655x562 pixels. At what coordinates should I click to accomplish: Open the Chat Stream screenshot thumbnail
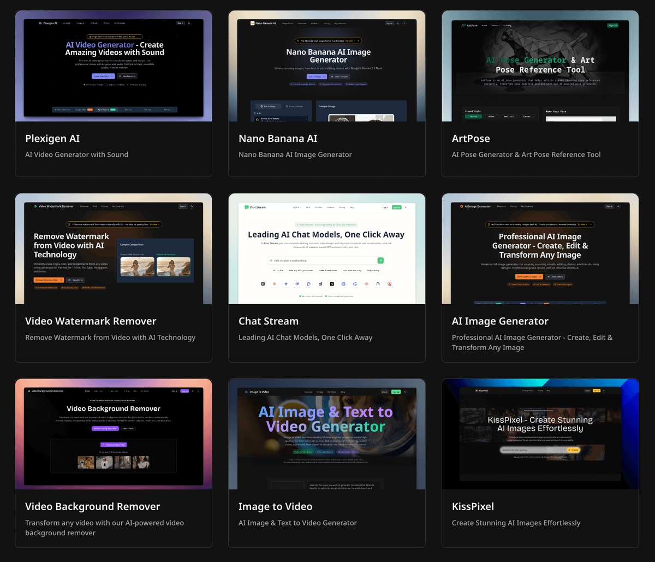326,249
